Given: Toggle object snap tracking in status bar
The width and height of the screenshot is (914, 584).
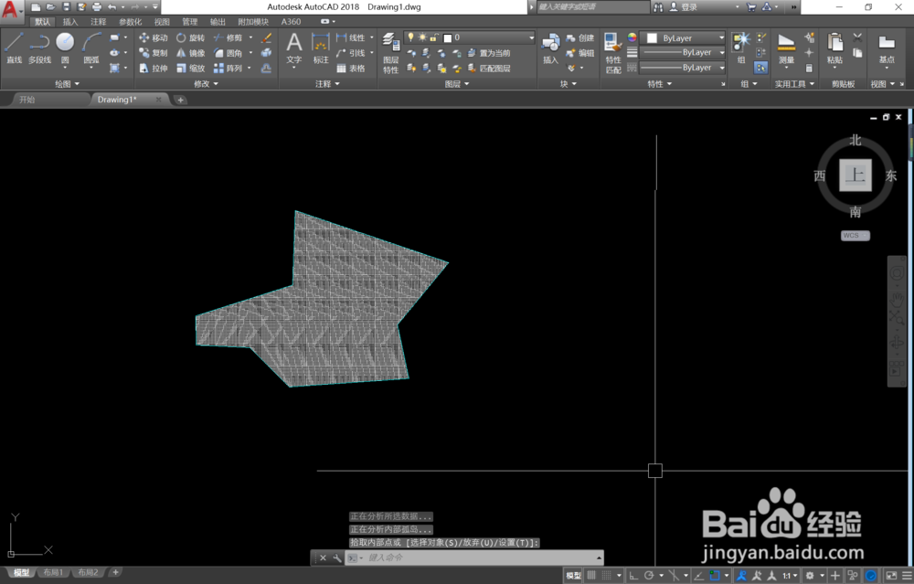Looking at the screenshot, I should [x=699, y=575].
